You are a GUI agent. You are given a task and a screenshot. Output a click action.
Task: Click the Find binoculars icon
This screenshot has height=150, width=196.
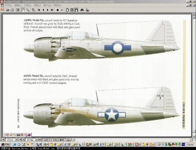[x=82, y=10]
